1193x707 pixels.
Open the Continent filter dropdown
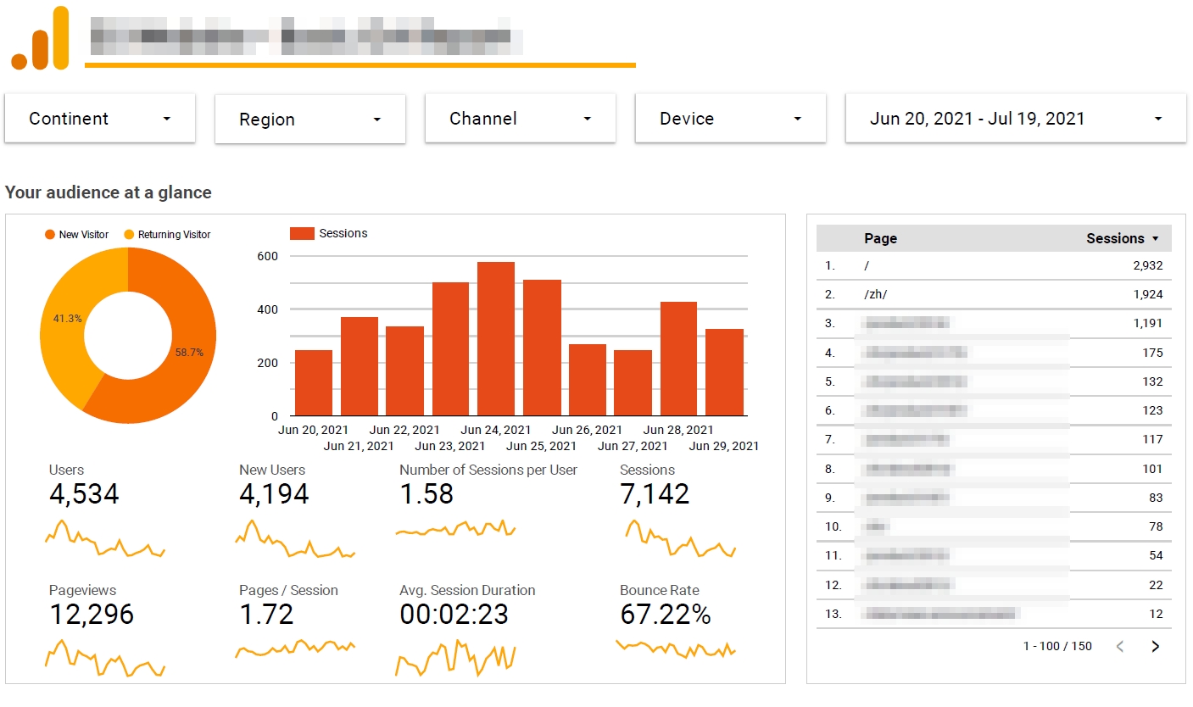coord(100,119)
